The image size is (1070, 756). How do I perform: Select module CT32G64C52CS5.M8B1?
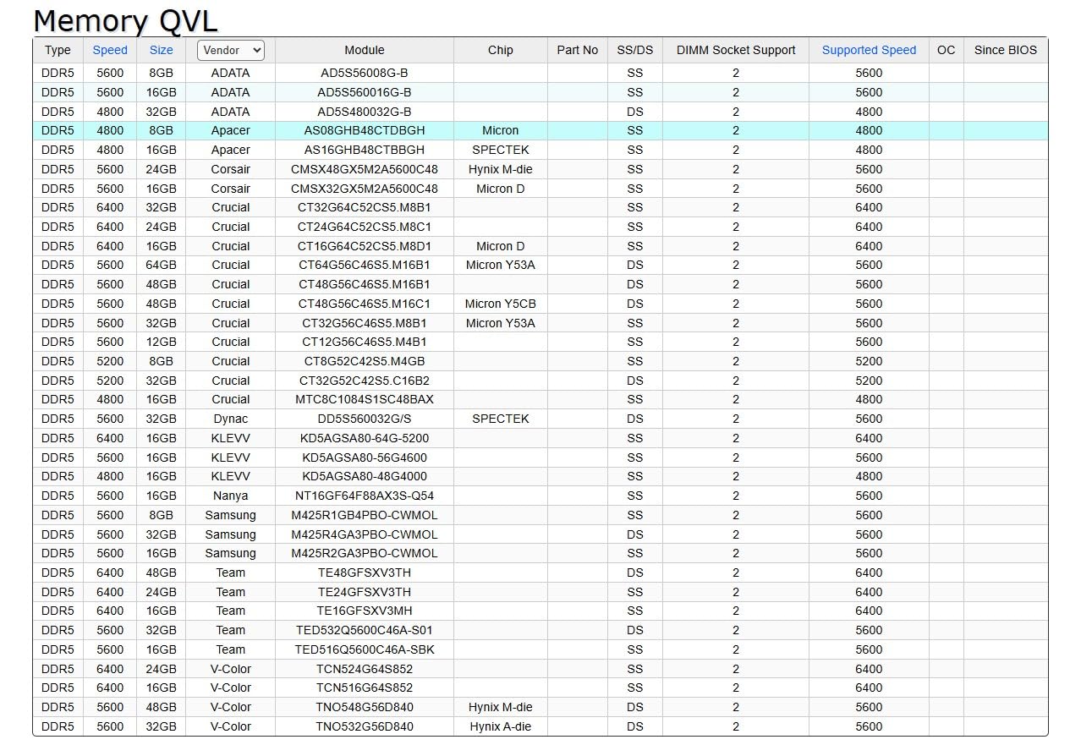point(365,207)
